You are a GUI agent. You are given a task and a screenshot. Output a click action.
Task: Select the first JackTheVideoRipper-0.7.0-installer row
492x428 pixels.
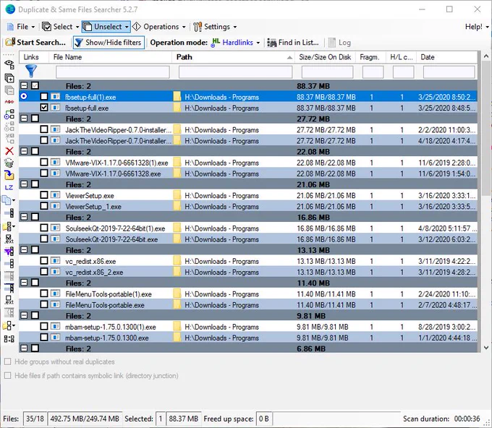[248, 129]
